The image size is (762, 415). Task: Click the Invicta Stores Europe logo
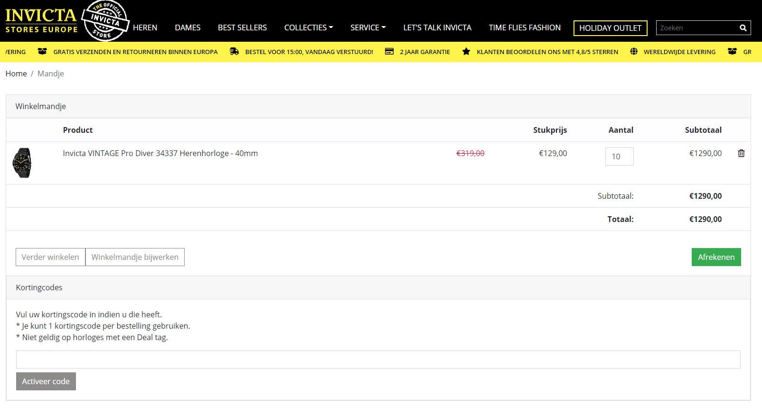41,21
